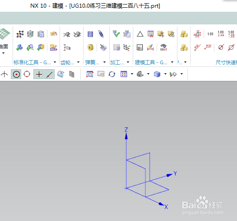Click the pan hand icon
This screenshot has width=237, height=221.
pyautogui.click(x=101, y=74)
